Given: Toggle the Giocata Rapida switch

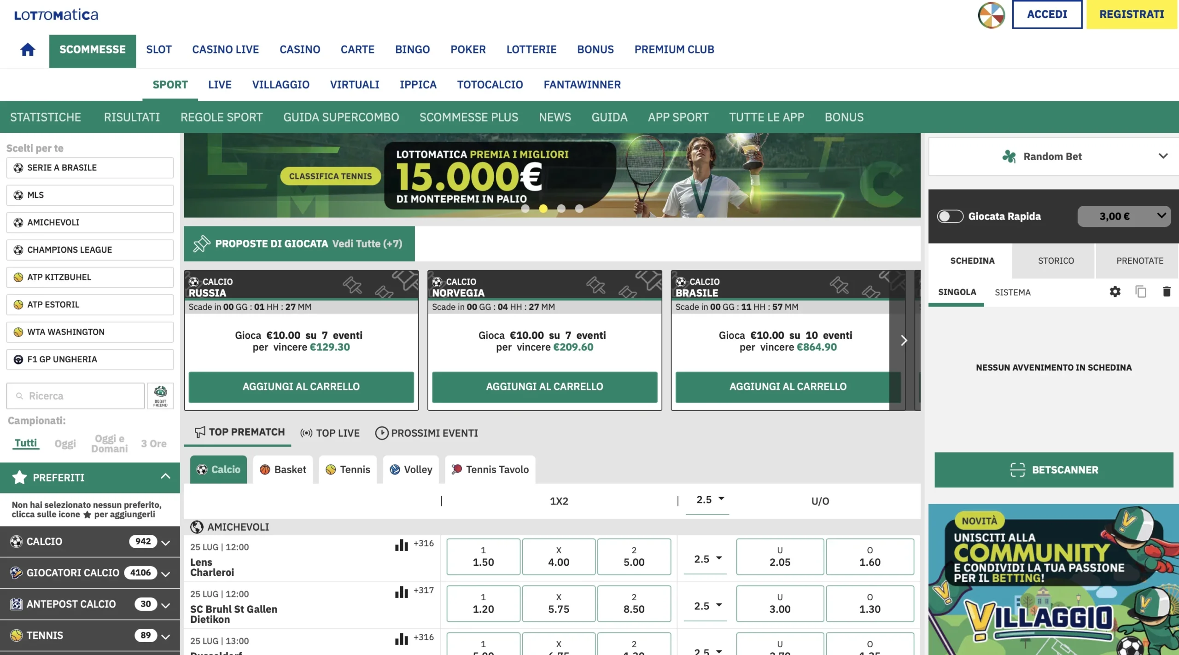Looking at the screenshot, I should click(x=950, y=216).
